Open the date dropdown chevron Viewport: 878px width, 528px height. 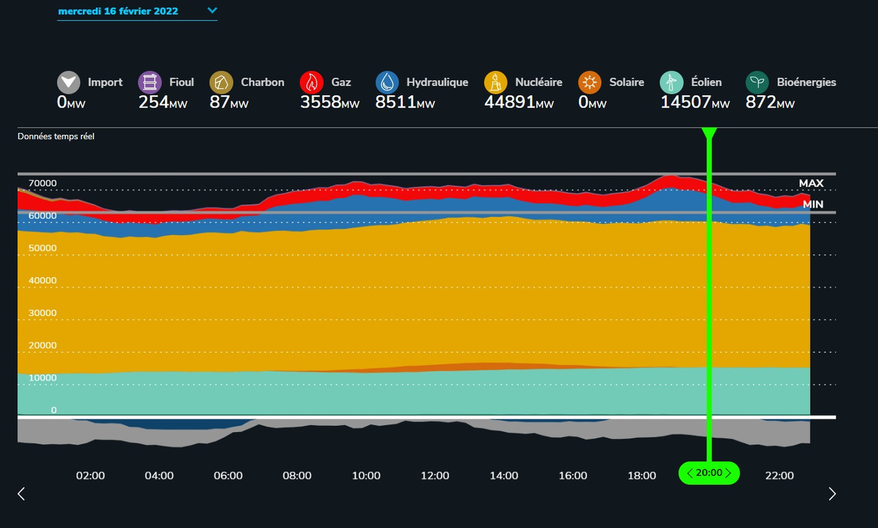coord(212,10)
